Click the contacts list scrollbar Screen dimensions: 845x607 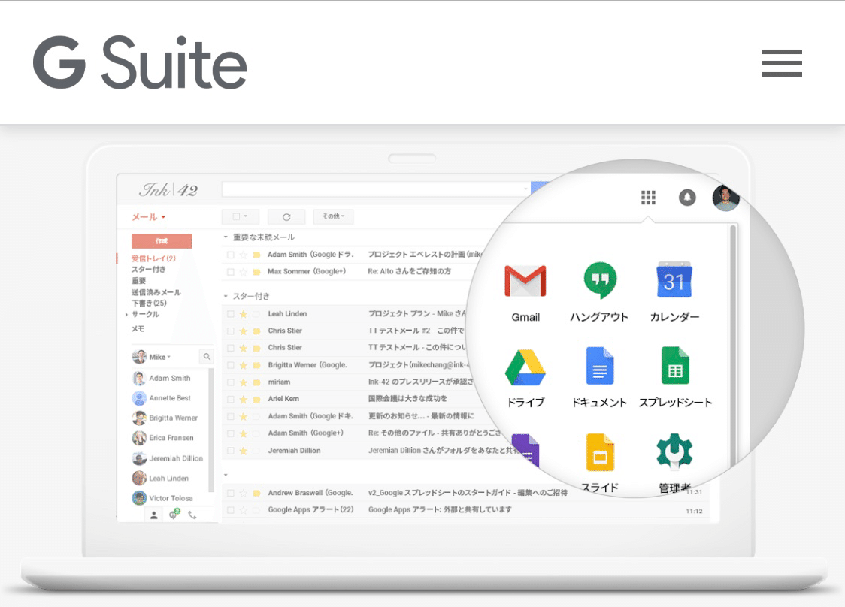[x=211, y=430]
